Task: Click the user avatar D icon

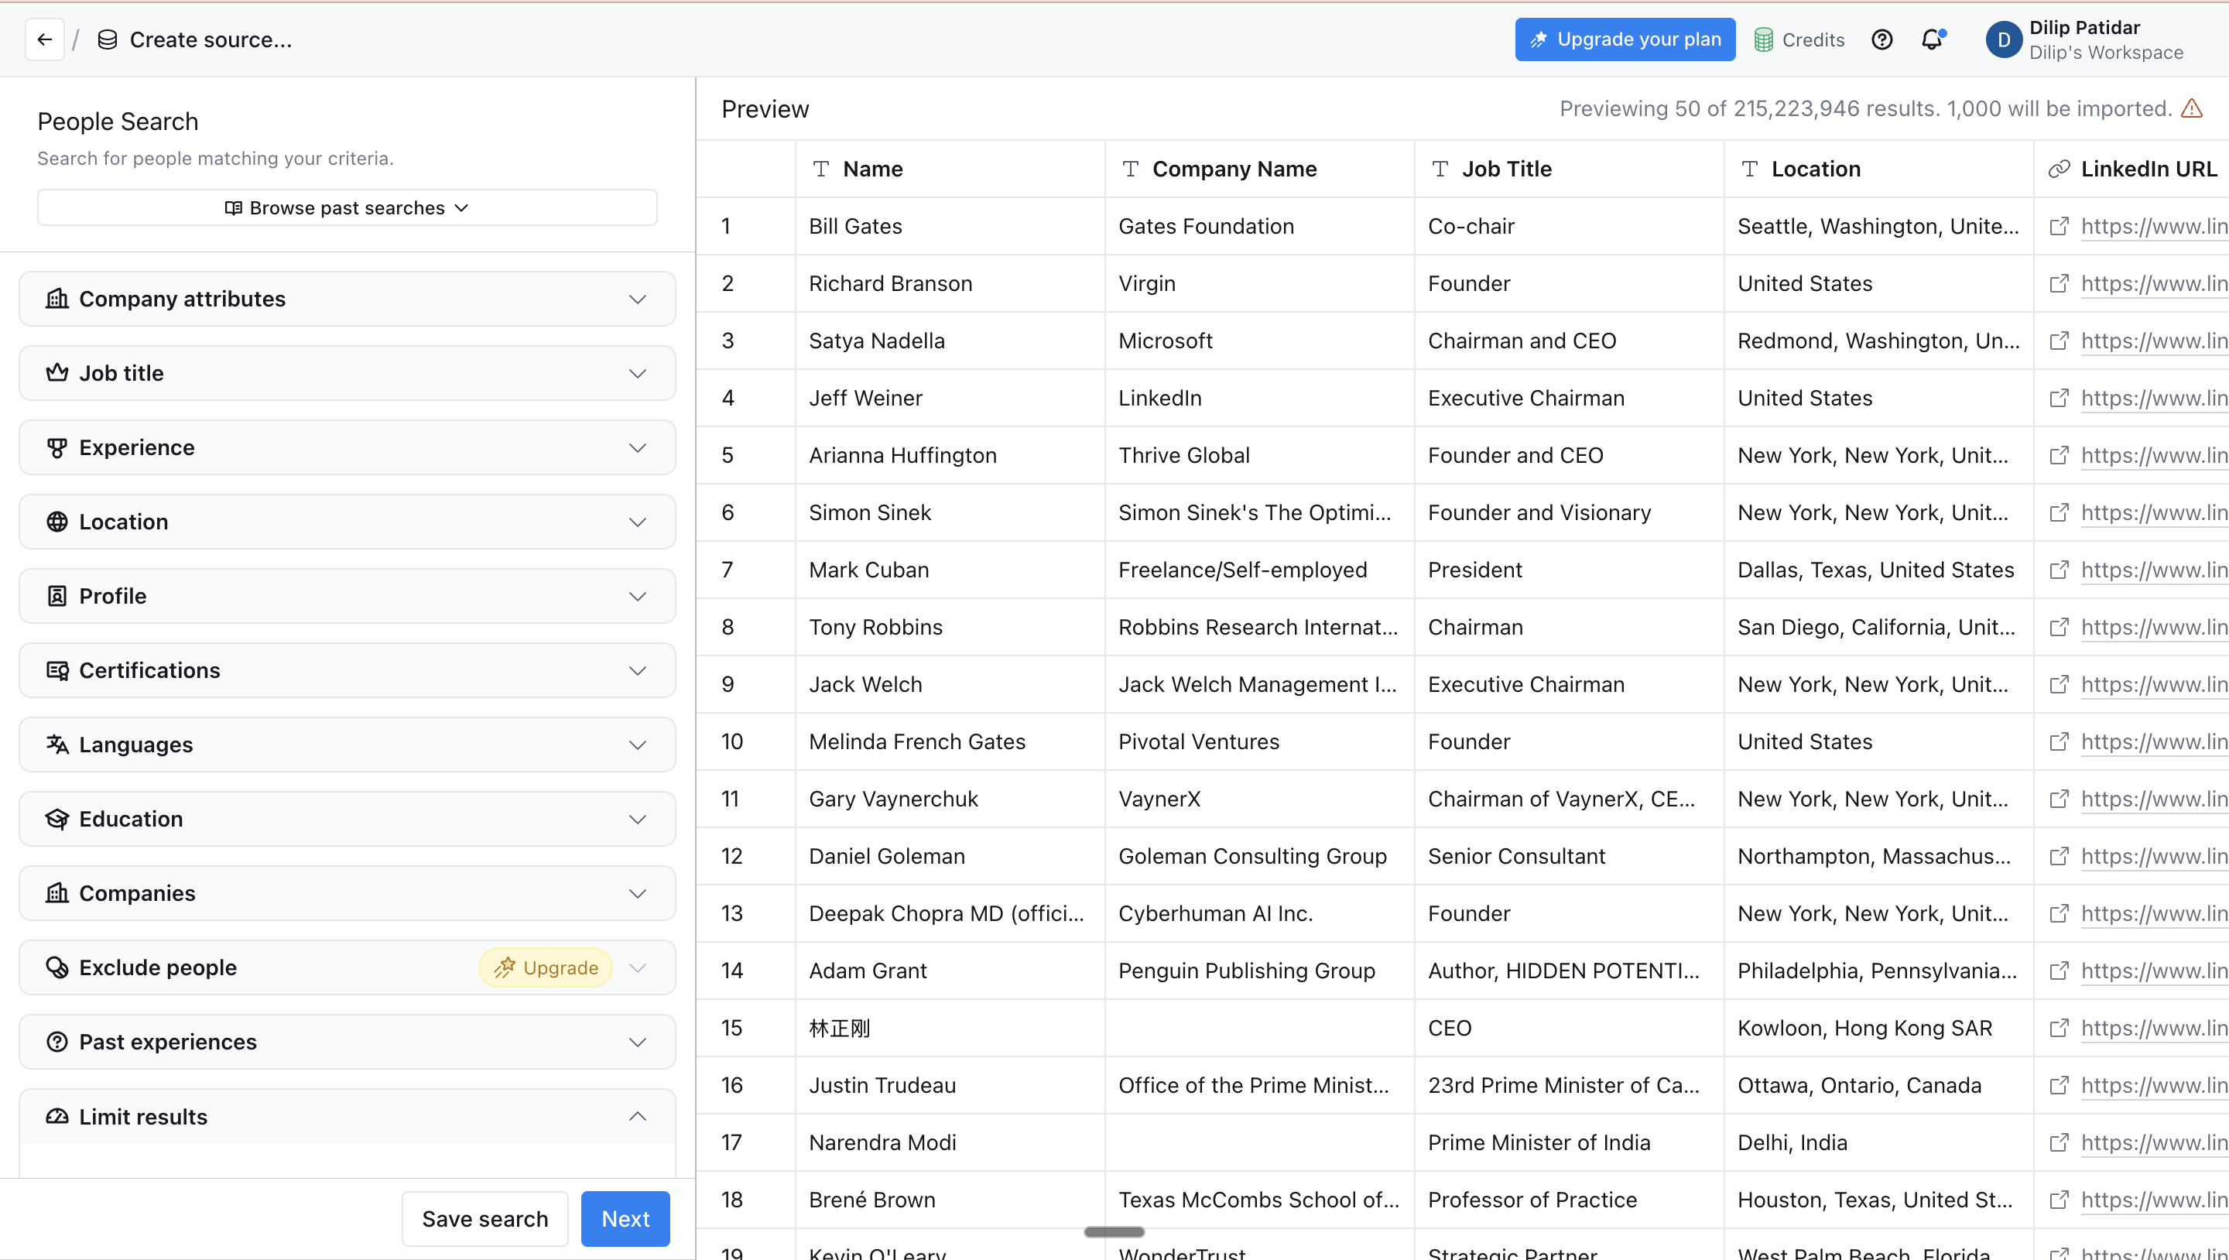Action: tap(2003, 39)
